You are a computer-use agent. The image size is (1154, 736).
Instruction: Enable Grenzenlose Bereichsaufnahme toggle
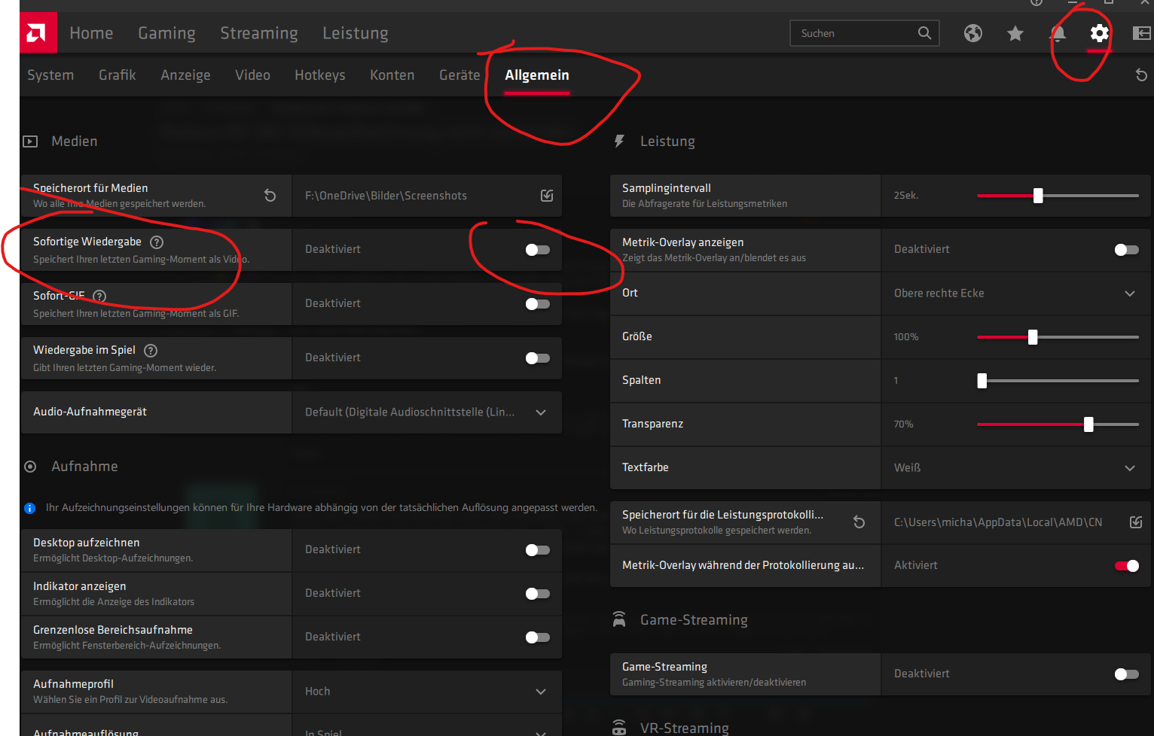538,637
